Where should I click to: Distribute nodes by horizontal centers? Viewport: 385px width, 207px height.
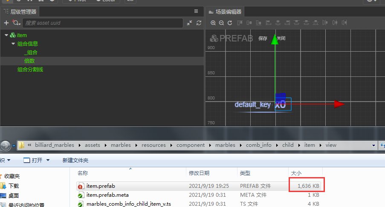335,23
